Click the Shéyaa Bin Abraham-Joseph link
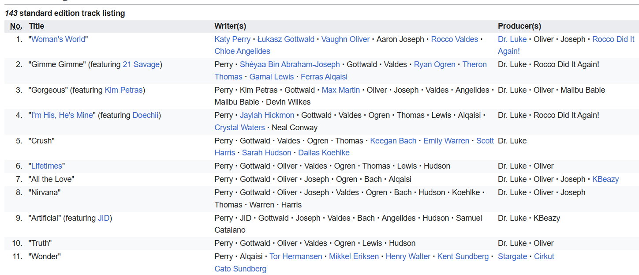Image resolution: width=639 pixels, height=275 pixels. point(290,64)
